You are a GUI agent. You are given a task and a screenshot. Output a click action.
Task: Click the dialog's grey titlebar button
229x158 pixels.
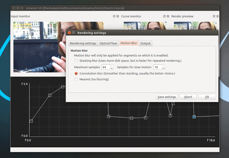(x=73, y=33)
